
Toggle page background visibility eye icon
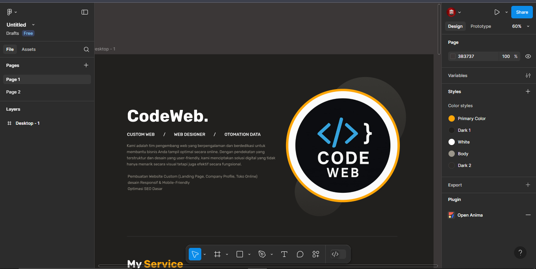(528, 56)
